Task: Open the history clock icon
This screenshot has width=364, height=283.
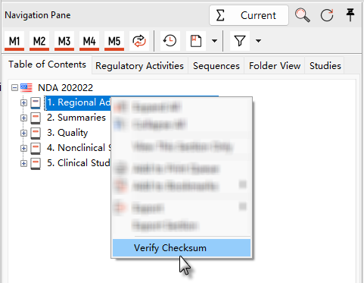Action: pyautogui.click(x=170, y=41)
